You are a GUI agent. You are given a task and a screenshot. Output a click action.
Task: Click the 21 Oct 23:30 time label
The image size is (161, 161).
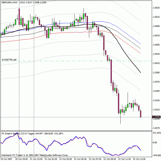coord(36,159)
